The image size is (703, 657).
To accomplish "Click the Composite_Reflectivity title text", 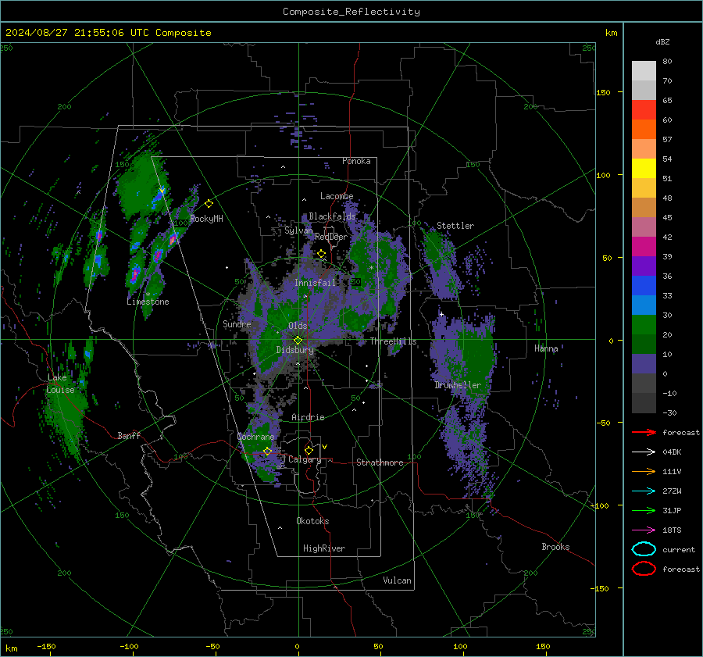I will click(x=351, y=12).
